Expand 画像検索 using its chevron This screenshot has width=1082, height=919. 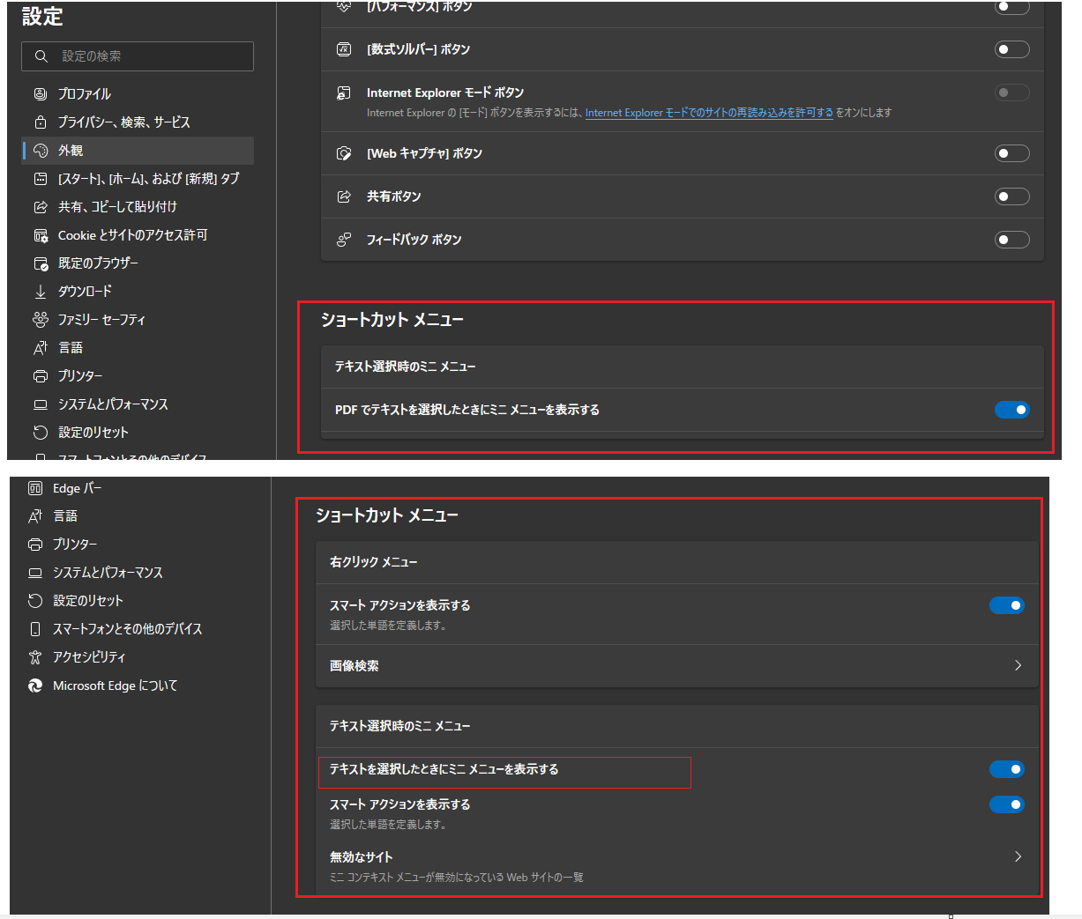coord(1018,665)
